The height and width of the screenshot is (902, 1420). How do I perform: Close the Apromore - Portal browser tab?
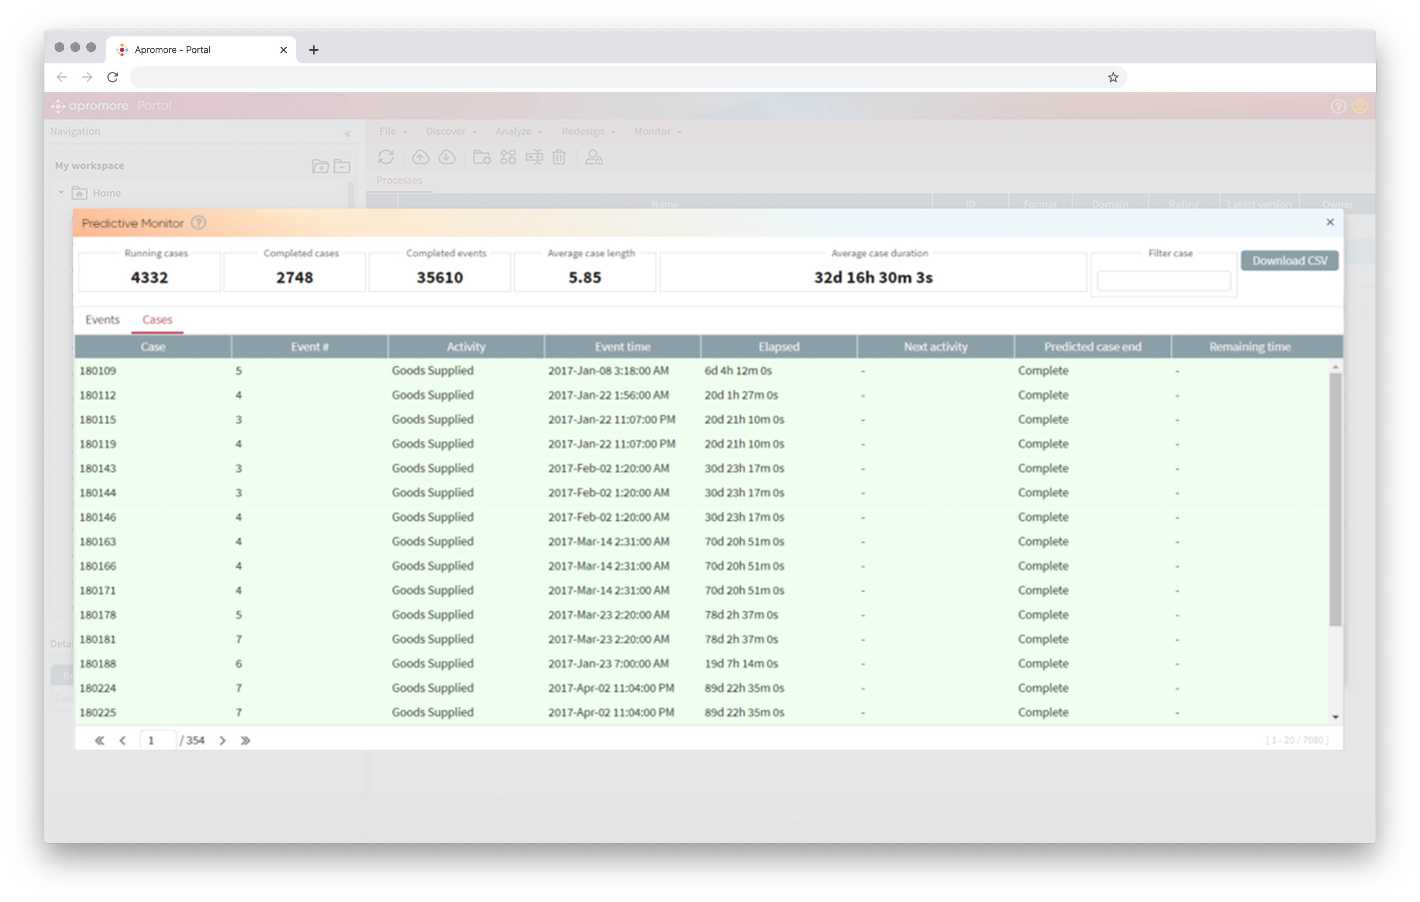(x=284, y=49)
